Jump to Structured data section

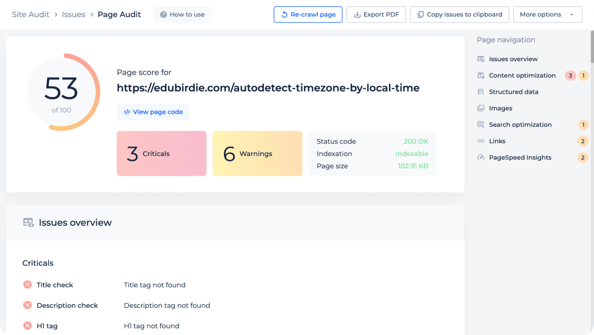(514, 92)
